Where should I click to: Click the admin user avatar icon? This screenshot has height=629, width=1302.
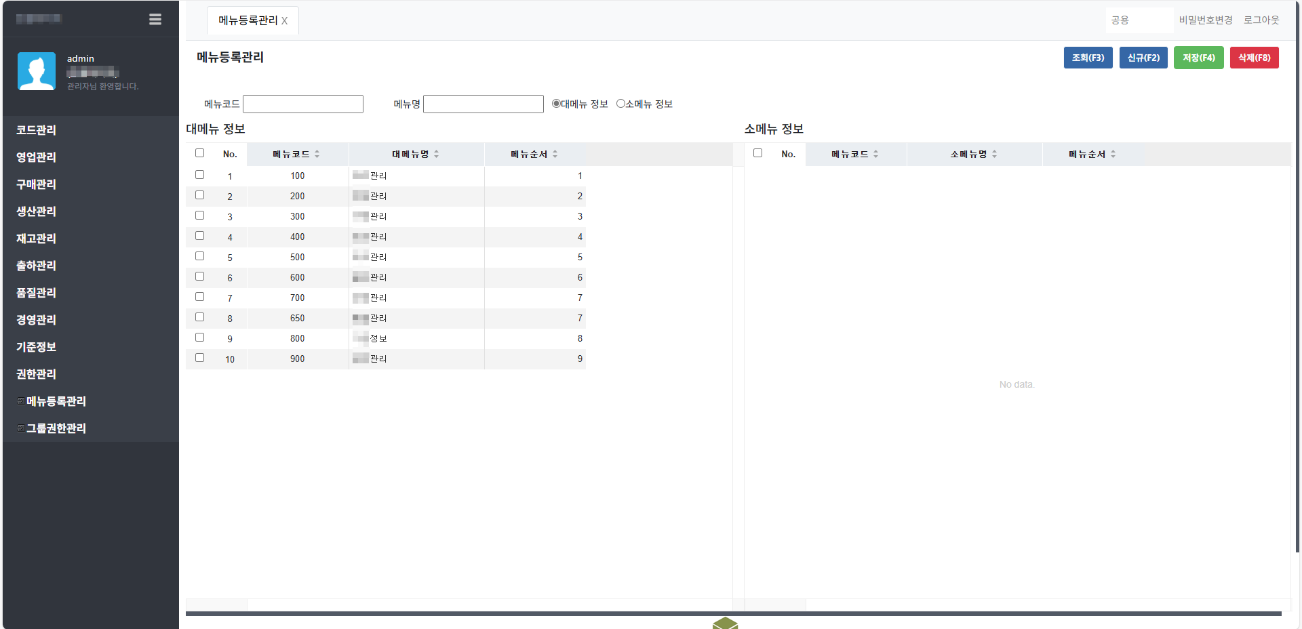pos(37,71)
